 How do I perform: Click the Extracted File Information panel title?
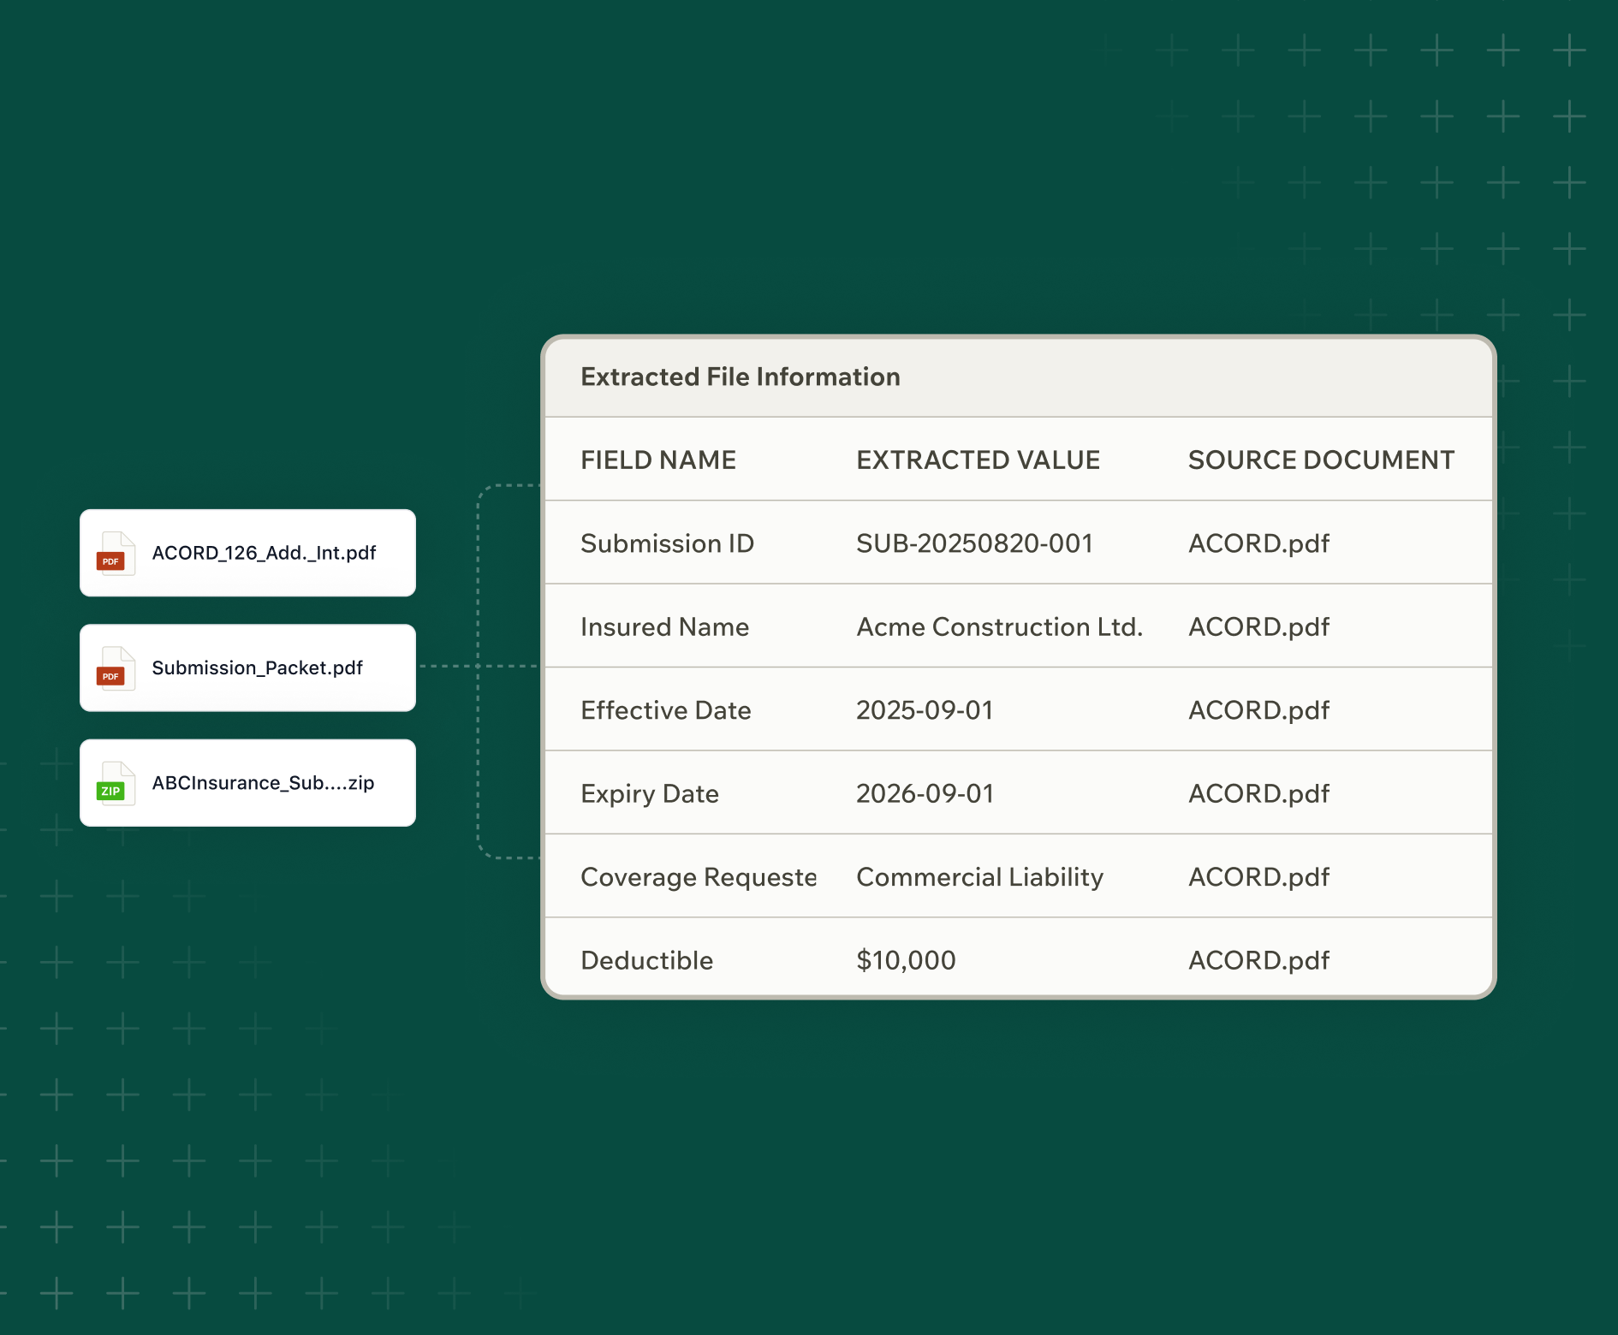pyautogui.click(x=740, y=377)
